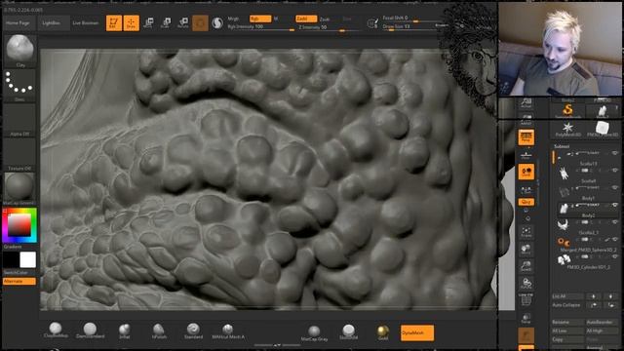Open the Home Page tab
The height and width of the screenshot is (351, 624).
pyautogui.click(x=18, y=23)
